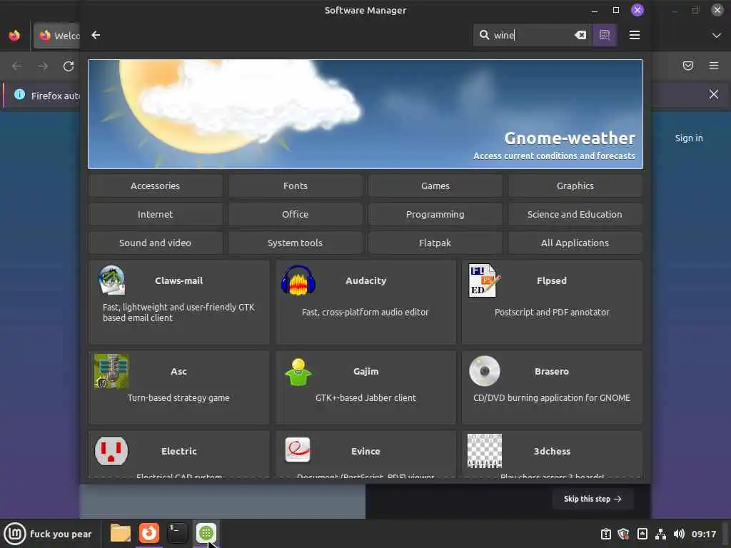The image size is (731, 548).
Task: Open Gajim Jabber client icon
Action: [298, 371]
